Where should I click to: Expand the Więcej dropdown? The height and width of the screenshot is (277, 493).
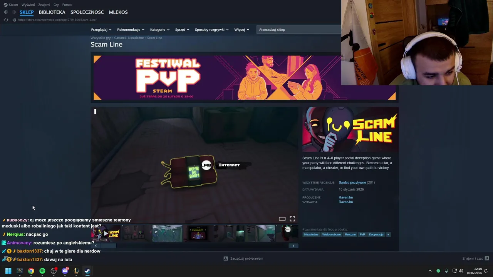pyautogui.click(x=241, y=30)
